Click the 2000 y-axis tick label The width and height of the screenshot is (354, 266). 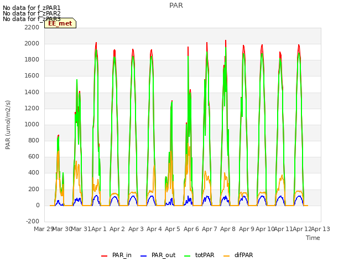[32, 43]
